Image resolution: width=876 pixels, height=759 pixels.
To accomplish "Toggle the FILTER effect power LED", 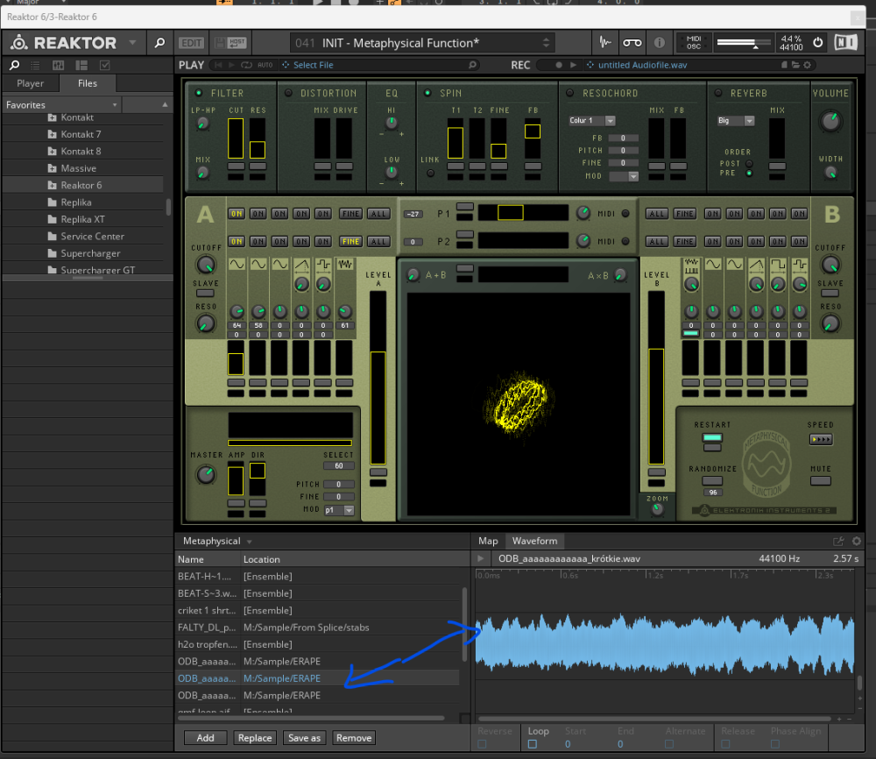I will [x=198, y=93].
